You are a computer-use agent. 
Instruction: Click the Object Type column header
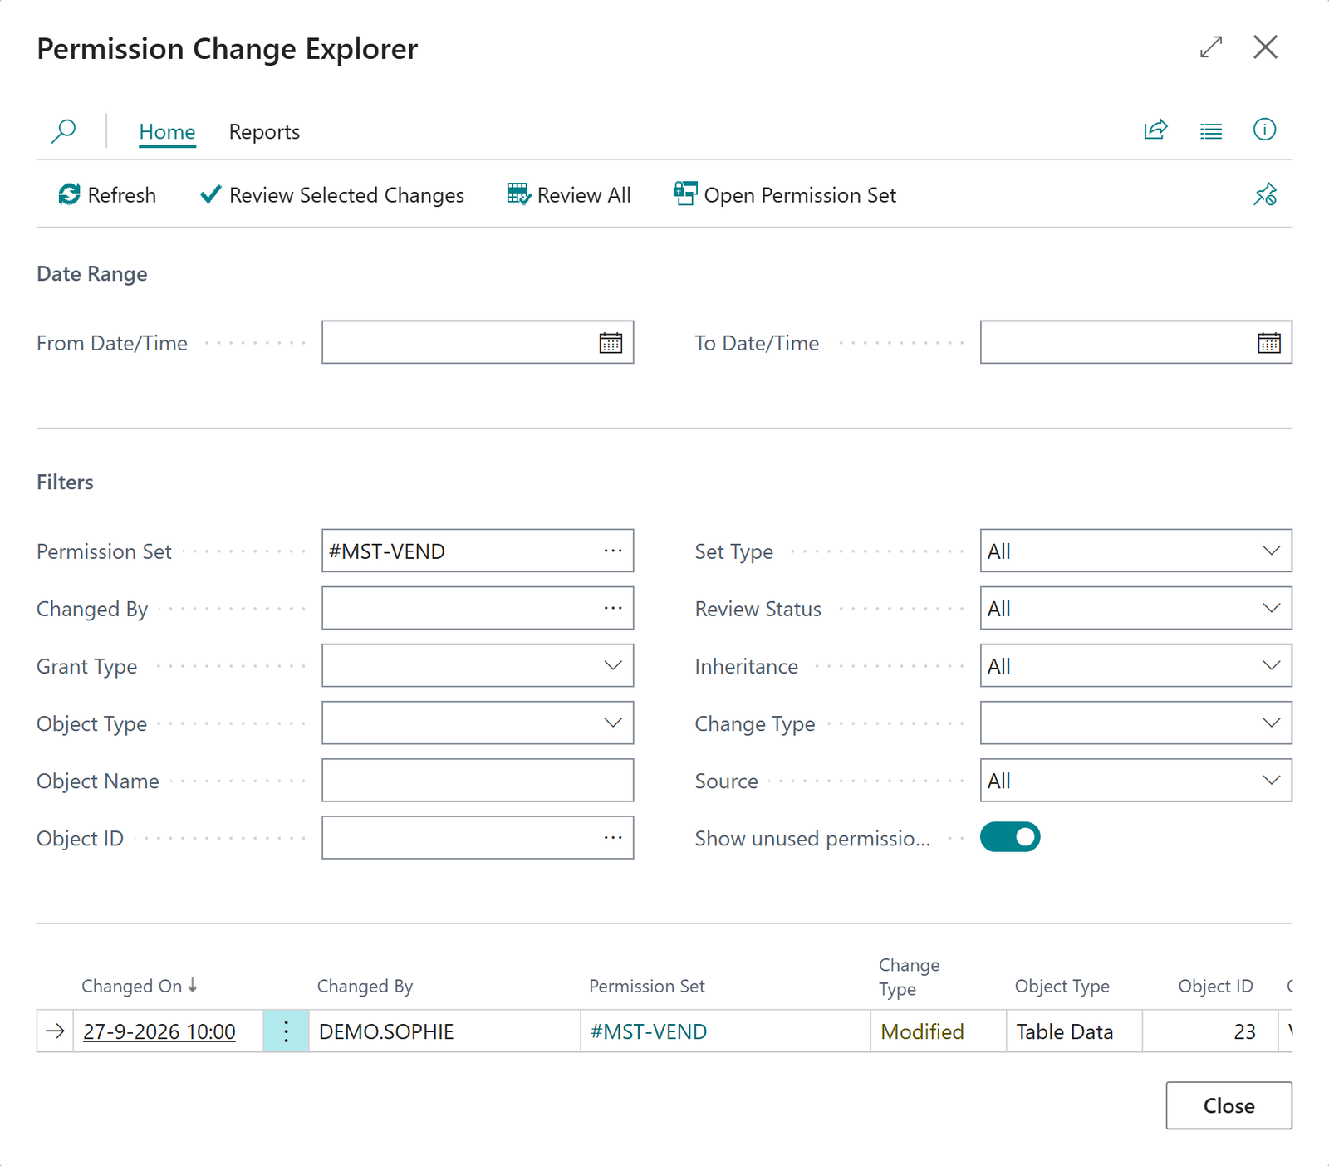(x=1062, y=986)
